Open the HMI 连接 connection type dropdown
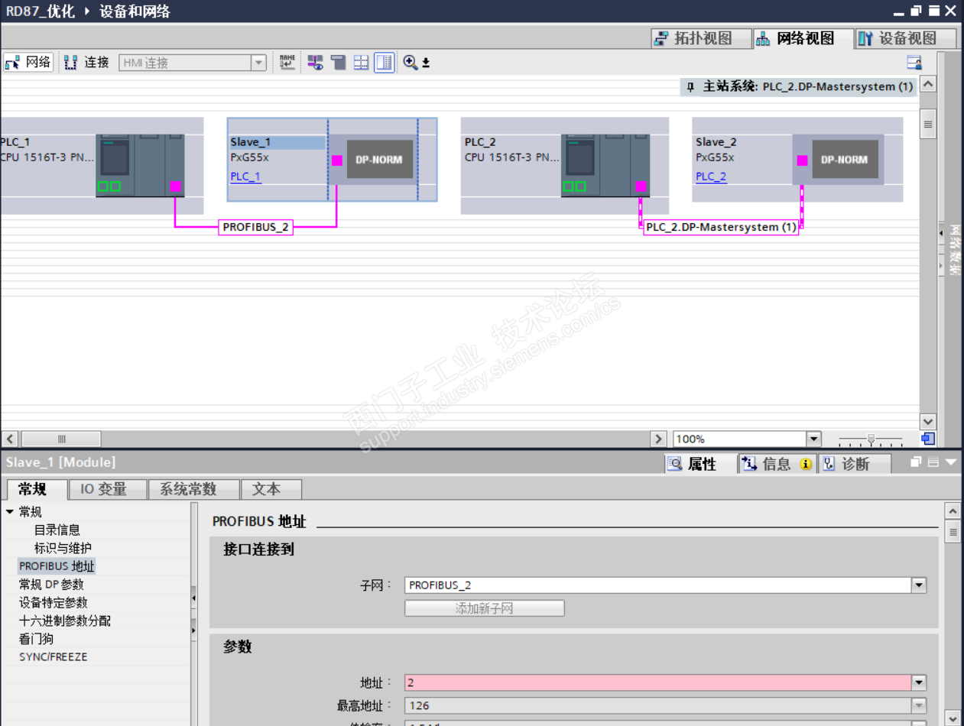964x726 pixels. click(258, 63)
